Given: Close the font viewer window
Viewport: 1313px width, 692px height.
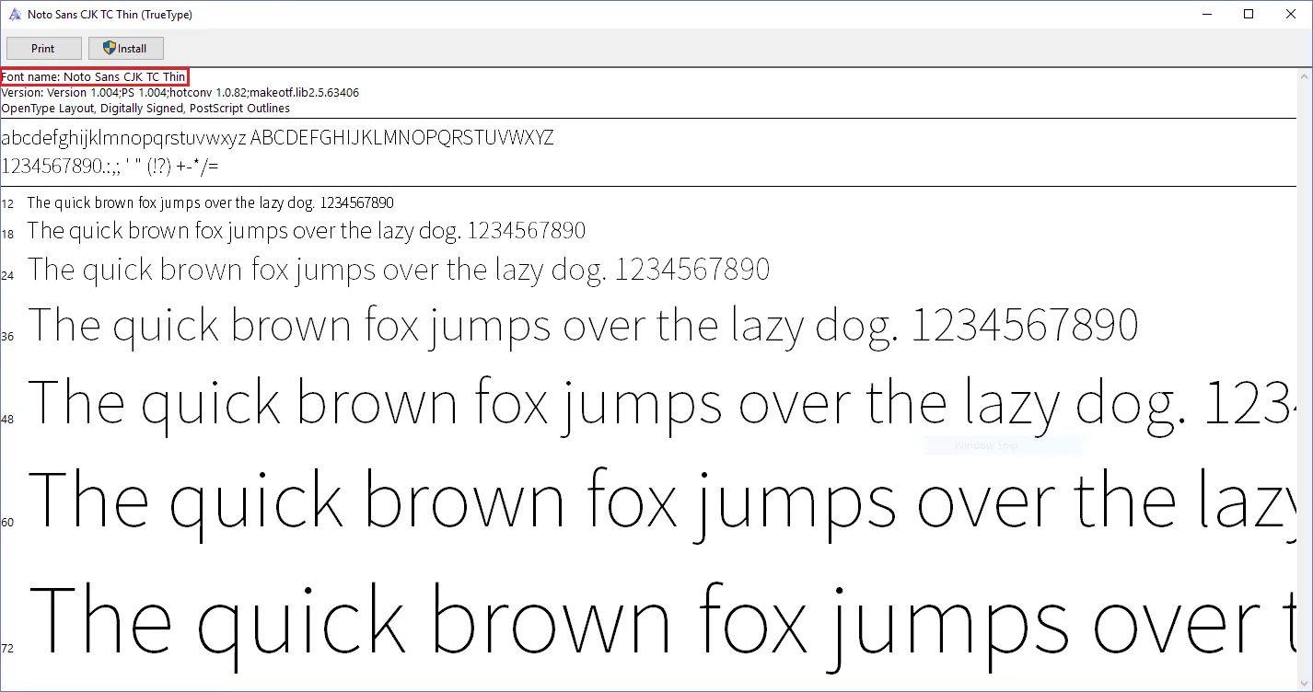Looking at the screenshot, I should click(x=1291, y=14).
